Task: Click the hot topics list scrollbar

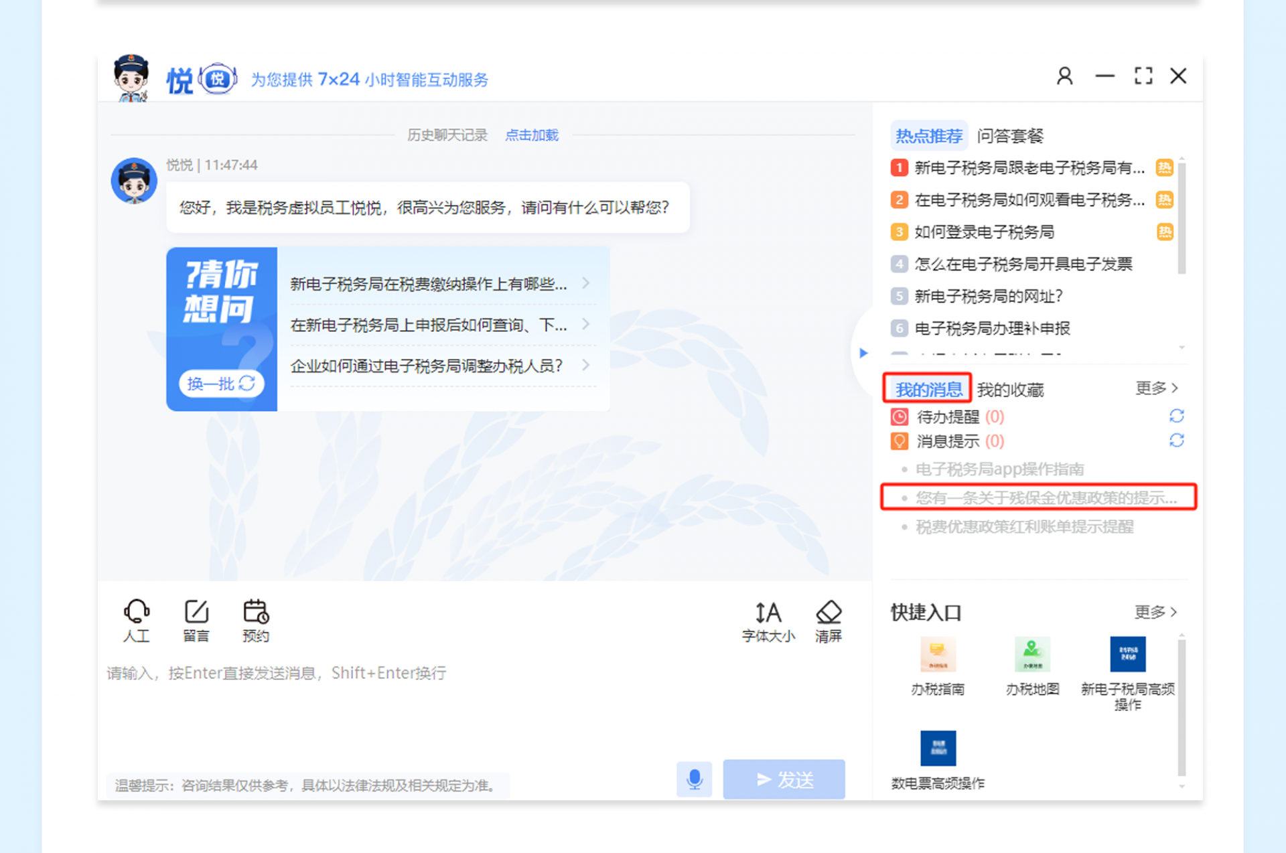Action: click(1182, 218)
